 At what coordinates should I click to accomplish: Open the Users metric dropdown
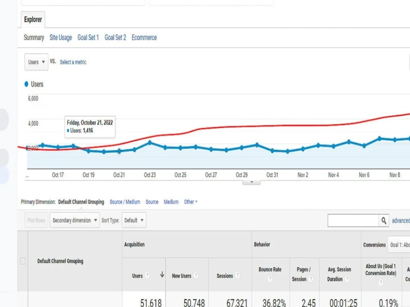[36, 62]
